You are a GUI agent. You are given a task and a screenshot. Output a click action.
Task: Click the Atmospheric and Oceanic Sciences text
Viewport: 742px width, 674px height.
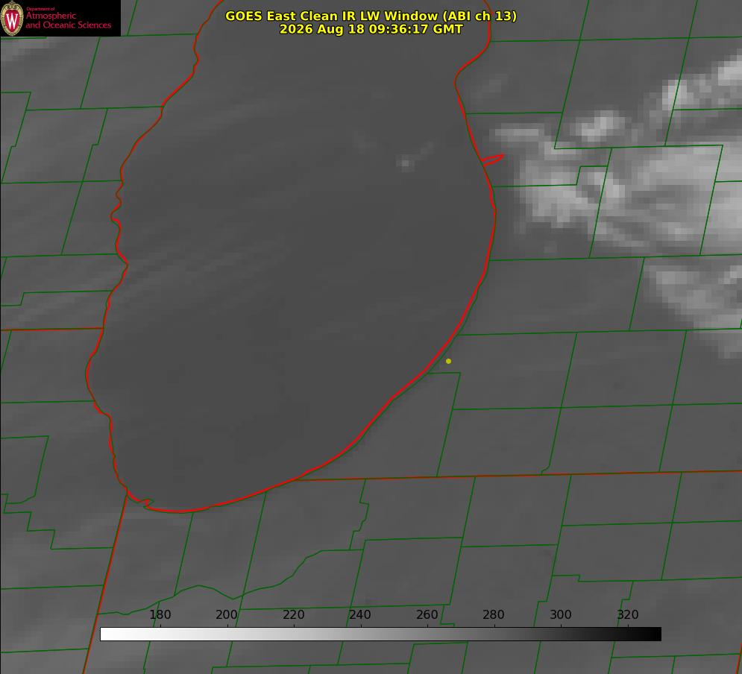68,20
